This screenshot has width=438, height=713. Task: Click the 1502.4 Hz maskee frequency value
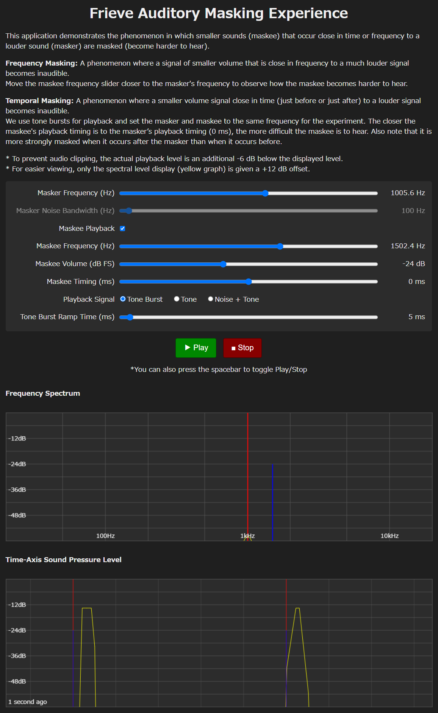[x=408, y=246]
